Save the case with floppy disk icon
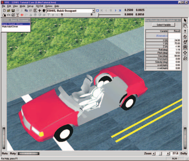This screenshot has width=189, height=161. click(13, 11)
